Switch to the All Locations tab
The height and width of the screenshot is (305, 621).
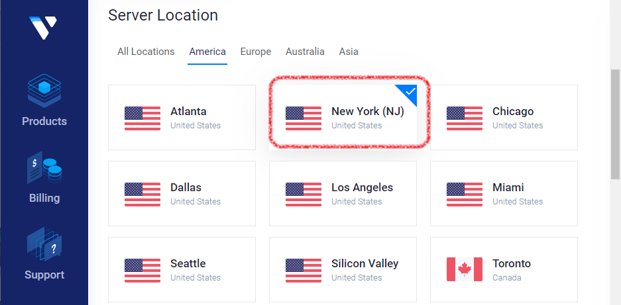(146, 52)
